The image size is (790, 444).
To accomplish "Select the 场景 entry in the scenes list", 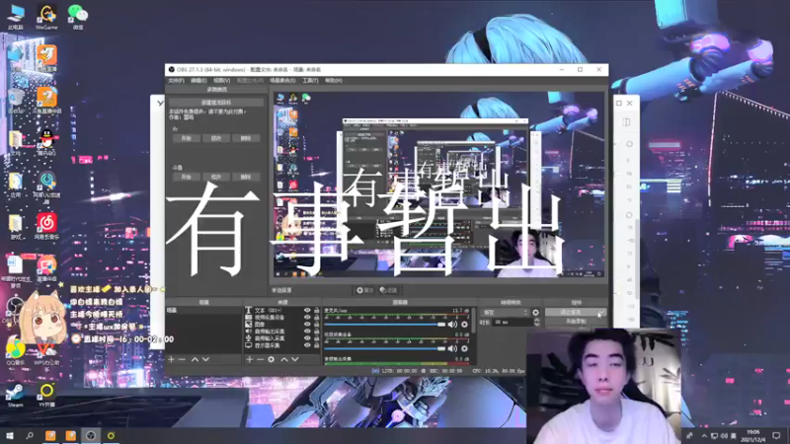I will click(x=203, y=311).
